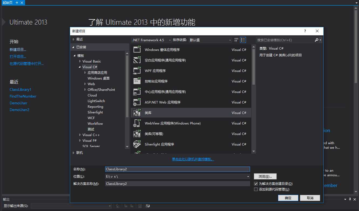Screen dimensions: 359x211
Task: Click template list vertical scrollbar thumb
Action: (x=254, y=67)
